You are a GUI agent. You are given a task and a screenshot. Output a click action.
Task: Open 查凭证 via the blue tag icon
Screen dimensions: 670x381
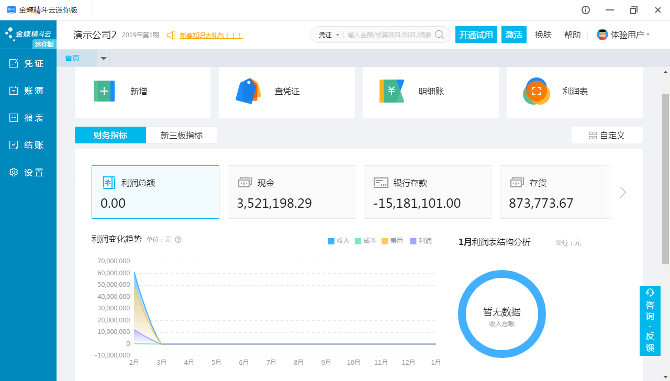248,91
